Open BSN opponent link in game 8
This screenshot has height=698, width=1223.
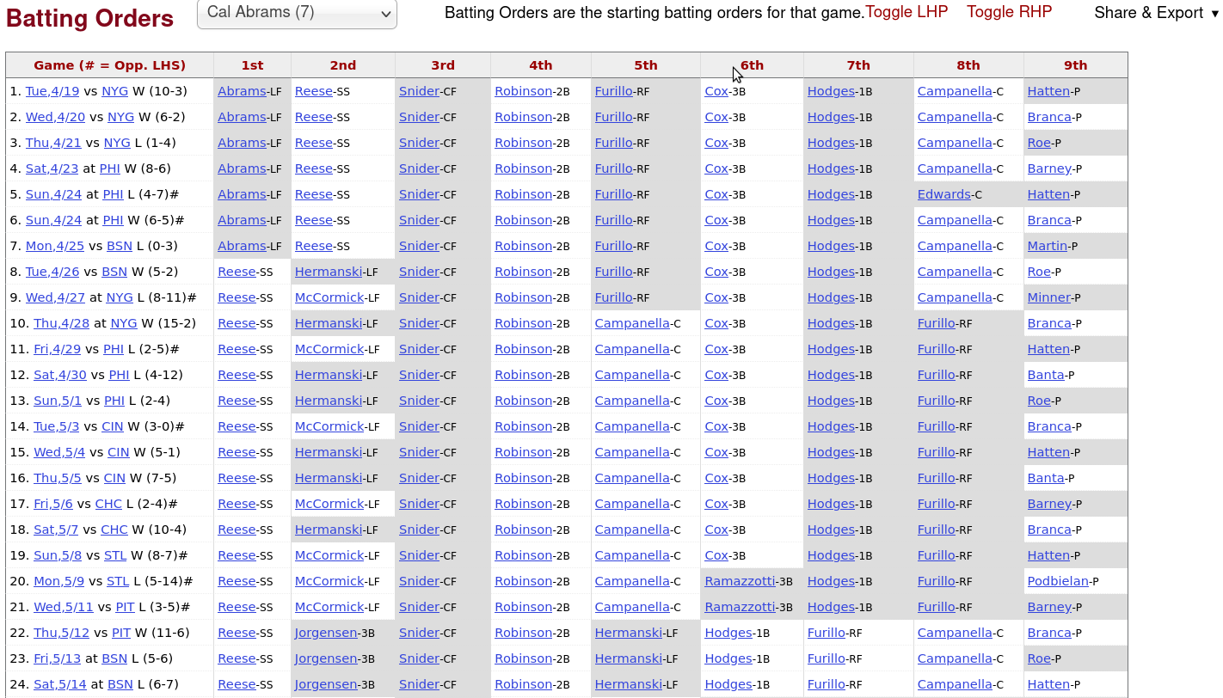tap(114, 272)
